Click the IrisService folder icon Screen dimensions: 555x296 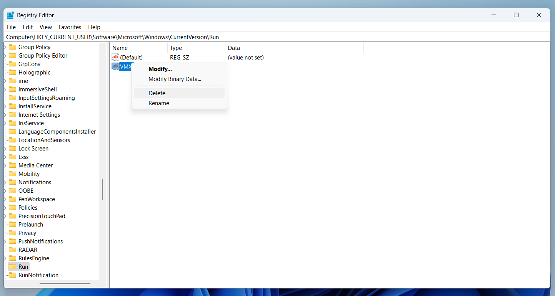tap(13, 123)
